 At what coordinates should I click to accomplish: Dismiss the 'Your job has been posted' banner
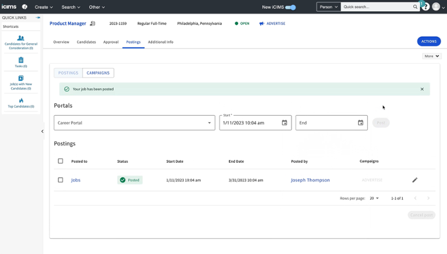(422, 89)
